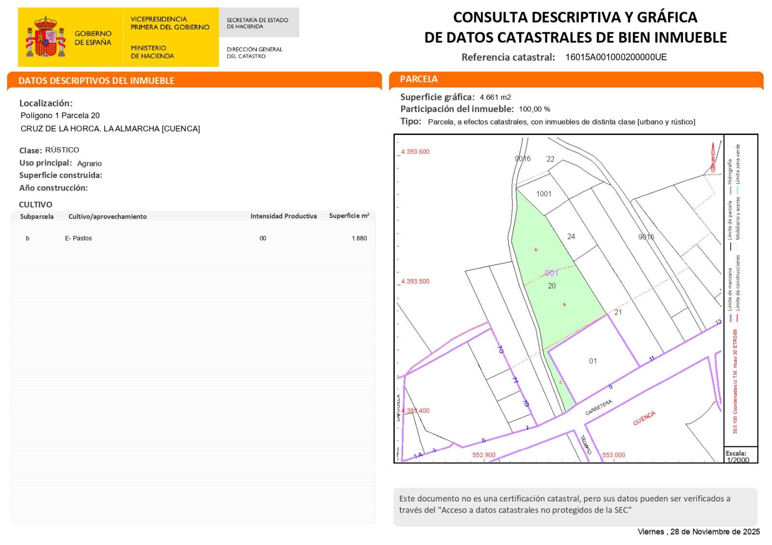Click the Subparcela column header
772x545 pixels.
(37, 217)
